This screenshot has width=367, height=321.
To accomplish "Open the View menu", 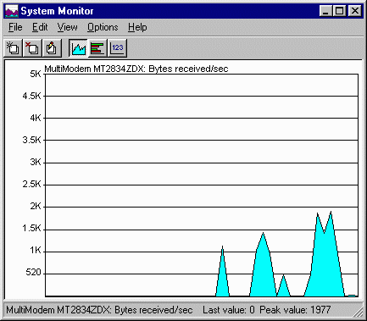I will 68,27.
